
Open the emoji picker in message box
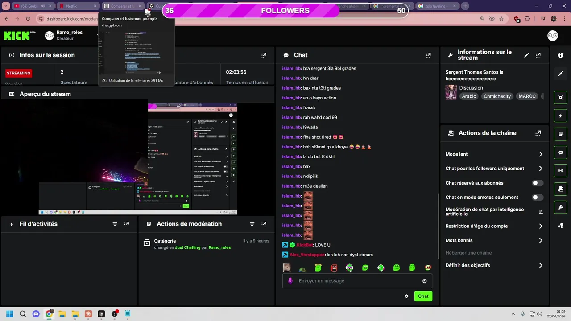[x=425, y=281]
